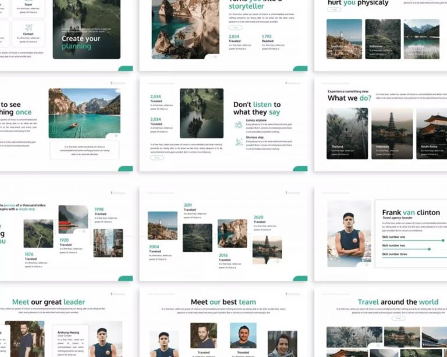Select the 2011 lighthouse photo
Screen dimensions: 447x357
162,226
